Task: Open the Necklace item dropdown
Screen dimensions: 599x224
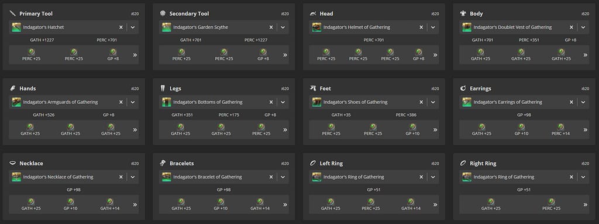Action: click(x=133, y=177)
